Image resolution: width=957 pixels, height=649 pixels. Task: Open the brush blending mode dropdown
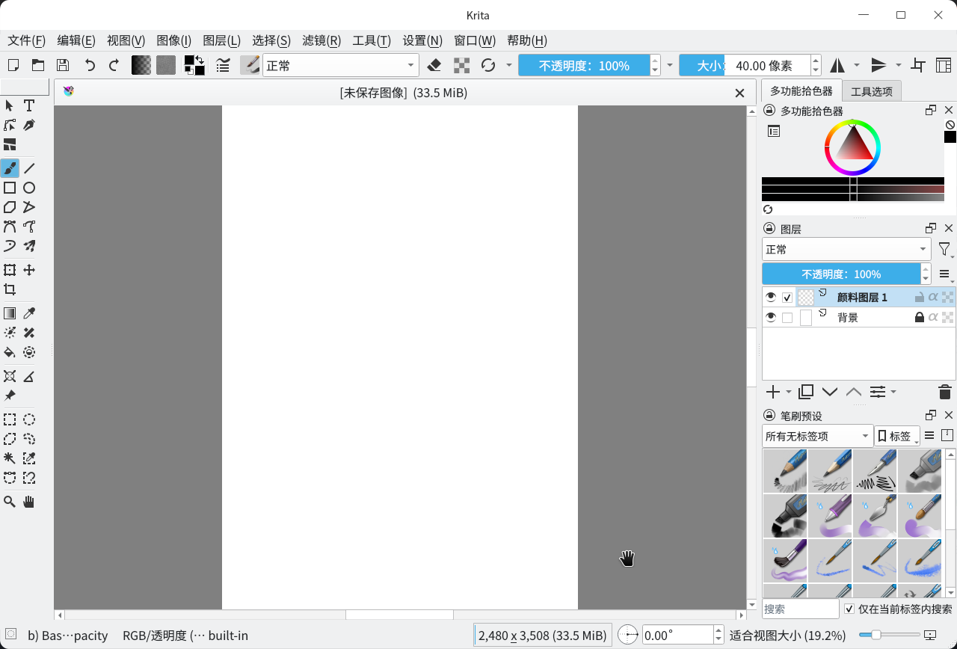(x=341, y=65)
